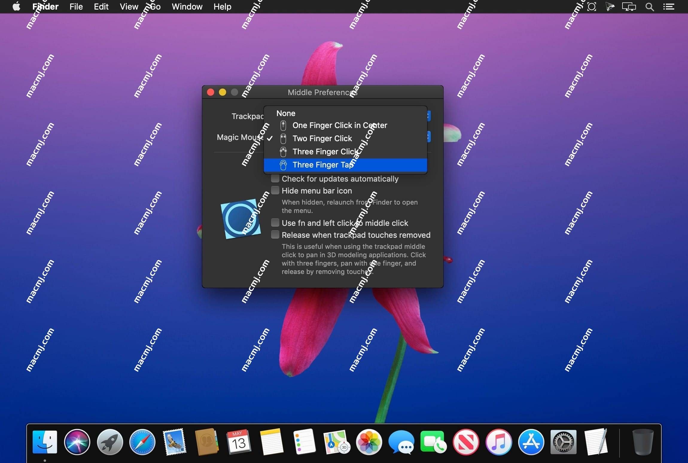Select Two Finger Click option
The height and width of the screenshot is (463, 688).
coord(345,138)
